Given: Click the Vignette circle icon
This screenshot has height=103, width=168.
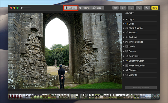Looking at the screenshot, I should 127,75.
